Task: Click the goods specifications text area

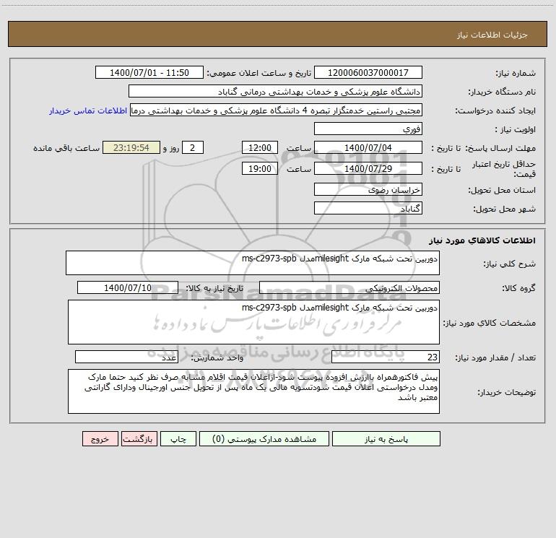Action: tap(253, 322)
